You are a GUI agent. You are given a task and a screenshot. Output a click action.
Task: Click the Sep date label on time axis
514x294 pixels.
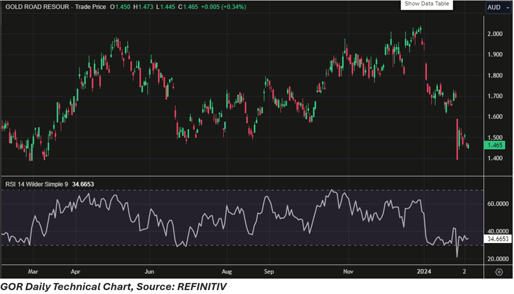point(269,272)
